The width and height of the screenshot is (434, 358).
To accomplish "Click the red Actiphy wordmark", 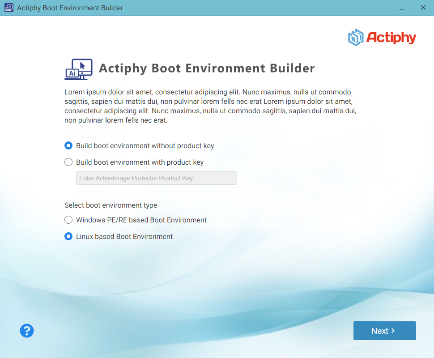I will (391, 38).
